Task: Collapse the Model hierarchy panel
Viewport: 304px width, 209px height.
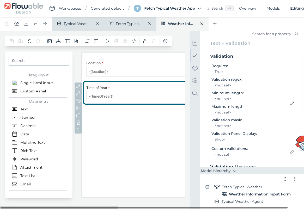Action: point(234,171)
